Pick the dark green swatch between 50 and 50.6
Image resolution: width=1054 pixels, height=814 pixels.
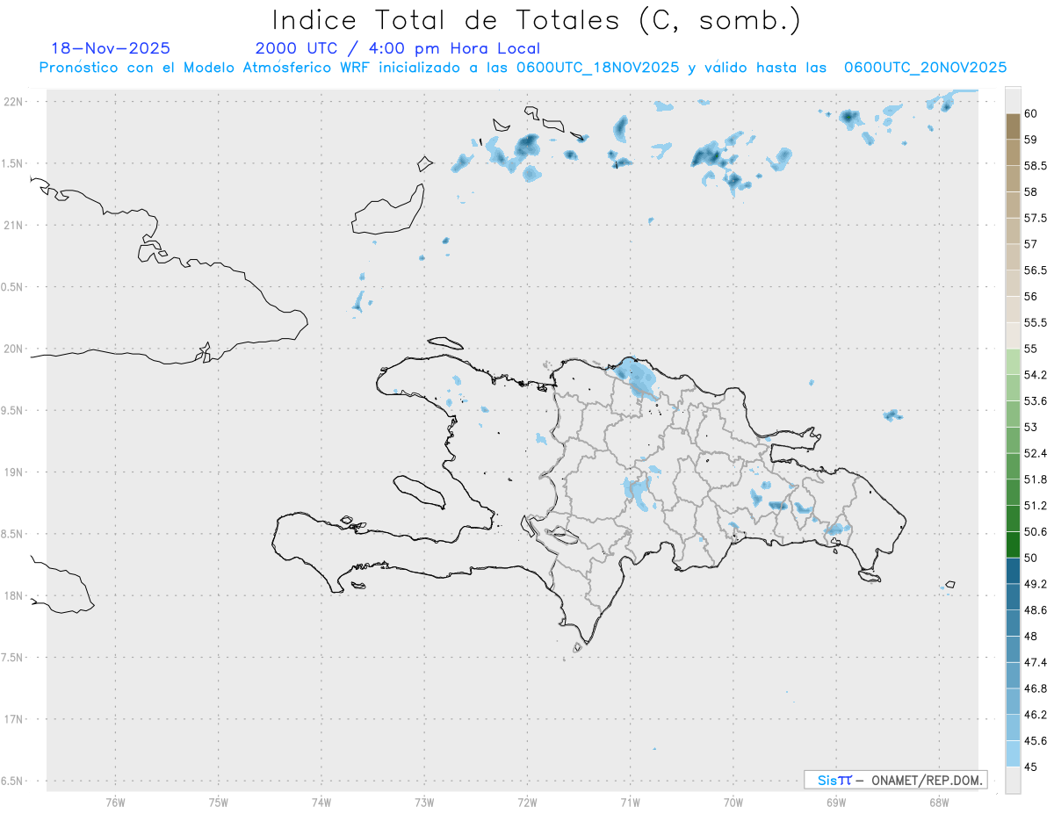[1013, 544]
